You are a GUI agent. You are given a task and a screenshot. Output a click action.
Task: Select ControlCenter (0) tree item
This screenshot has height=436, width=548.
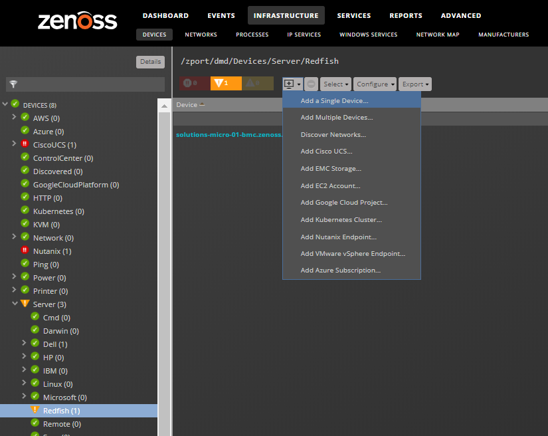[63, 158]
